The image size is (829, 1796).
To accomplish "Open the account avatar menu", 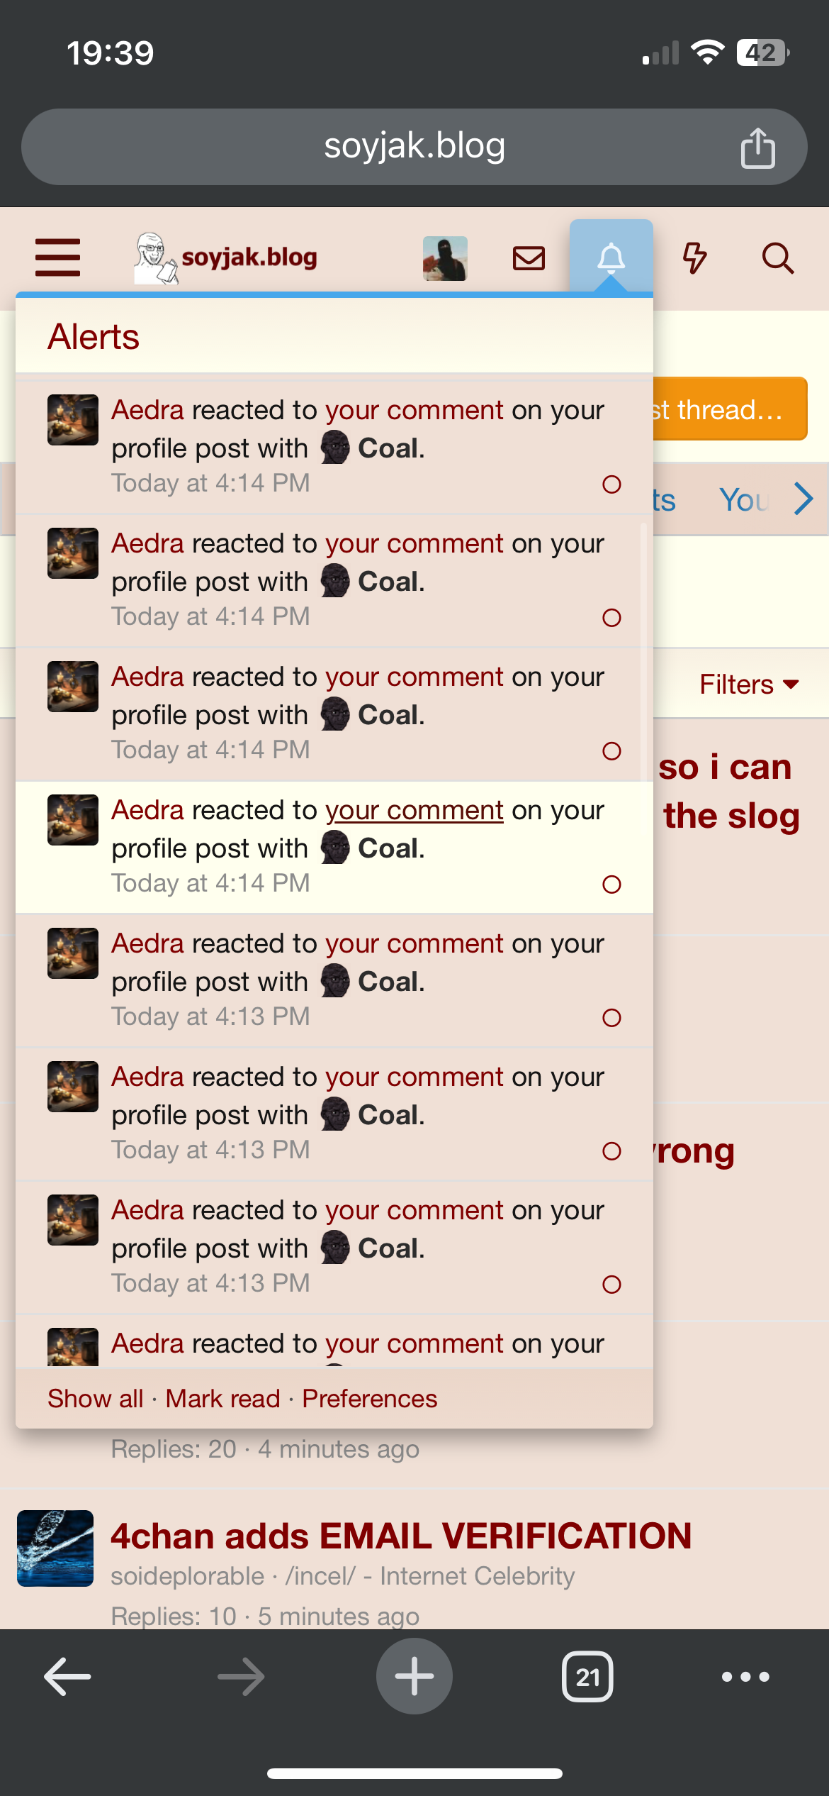I will click(x=445, y=258).
